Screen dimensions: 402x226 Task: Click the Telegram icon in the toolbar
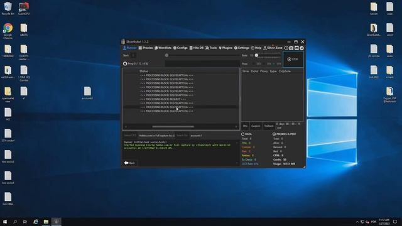coord(301,48)
